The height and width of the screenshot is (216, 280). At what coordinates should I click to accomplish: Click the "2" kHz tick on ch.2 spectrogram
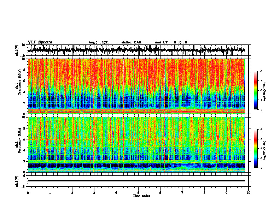[25, 161]
